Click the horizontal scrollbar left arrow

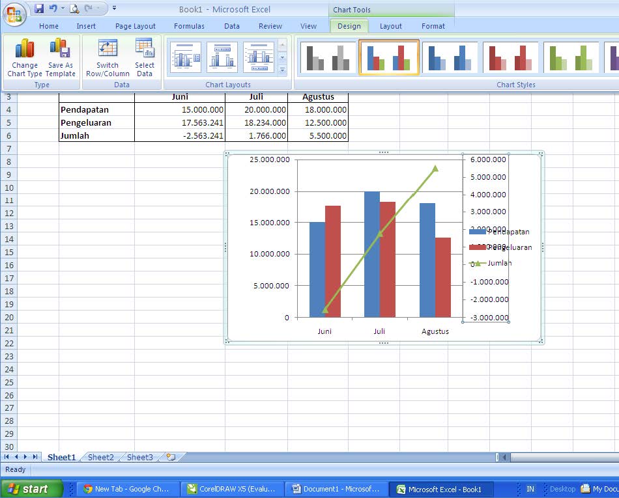point(505,457)
